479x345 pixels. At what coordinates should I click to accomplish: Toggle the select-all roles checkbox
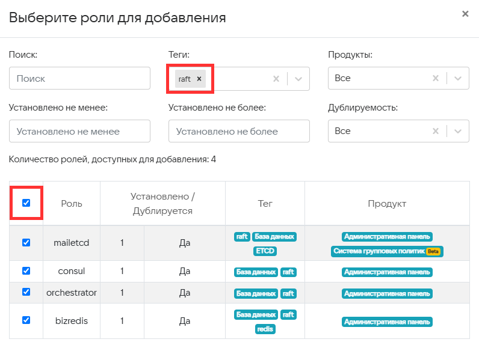coord(26,203)
